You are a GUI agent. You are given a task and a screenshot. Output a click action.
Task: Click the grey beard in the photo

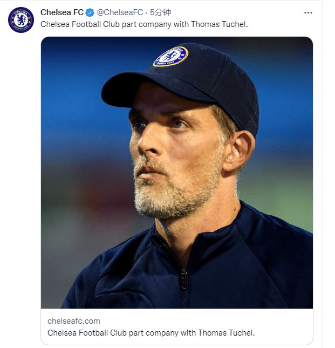click(x=173, y=192)
